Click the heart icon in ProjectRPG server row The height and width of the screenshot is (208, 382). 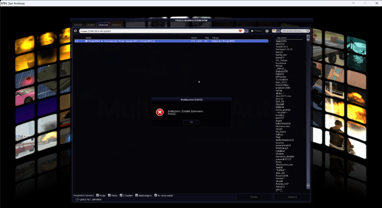pos(86,41)
